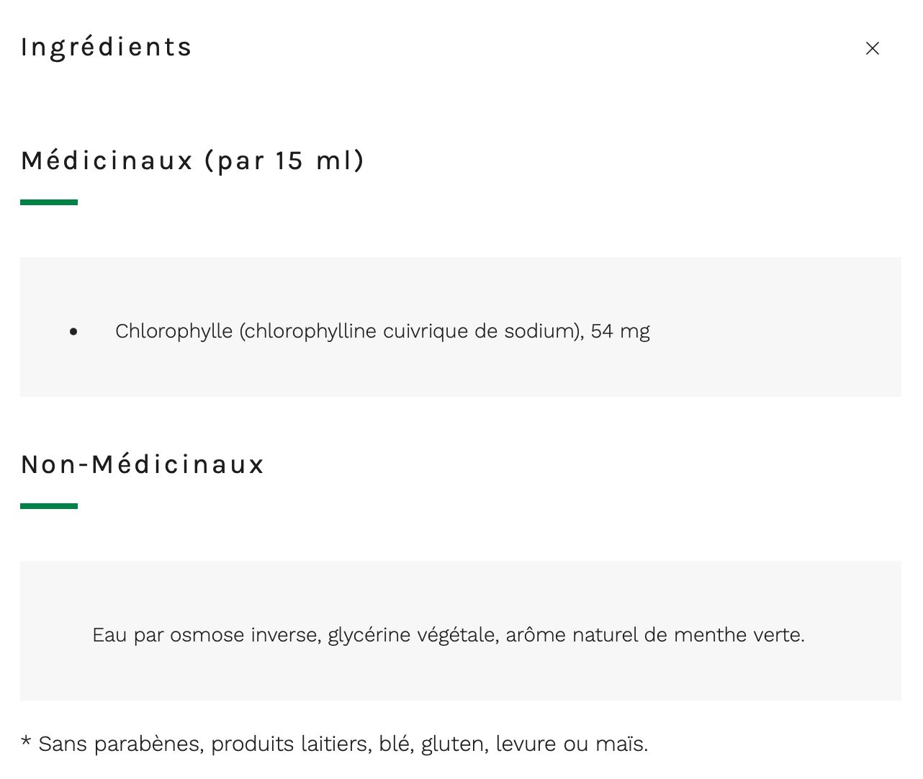
Task: Click the gray panel listing Eau par osmose inverse
Action: pyautogui.click(x=461, y=590)
